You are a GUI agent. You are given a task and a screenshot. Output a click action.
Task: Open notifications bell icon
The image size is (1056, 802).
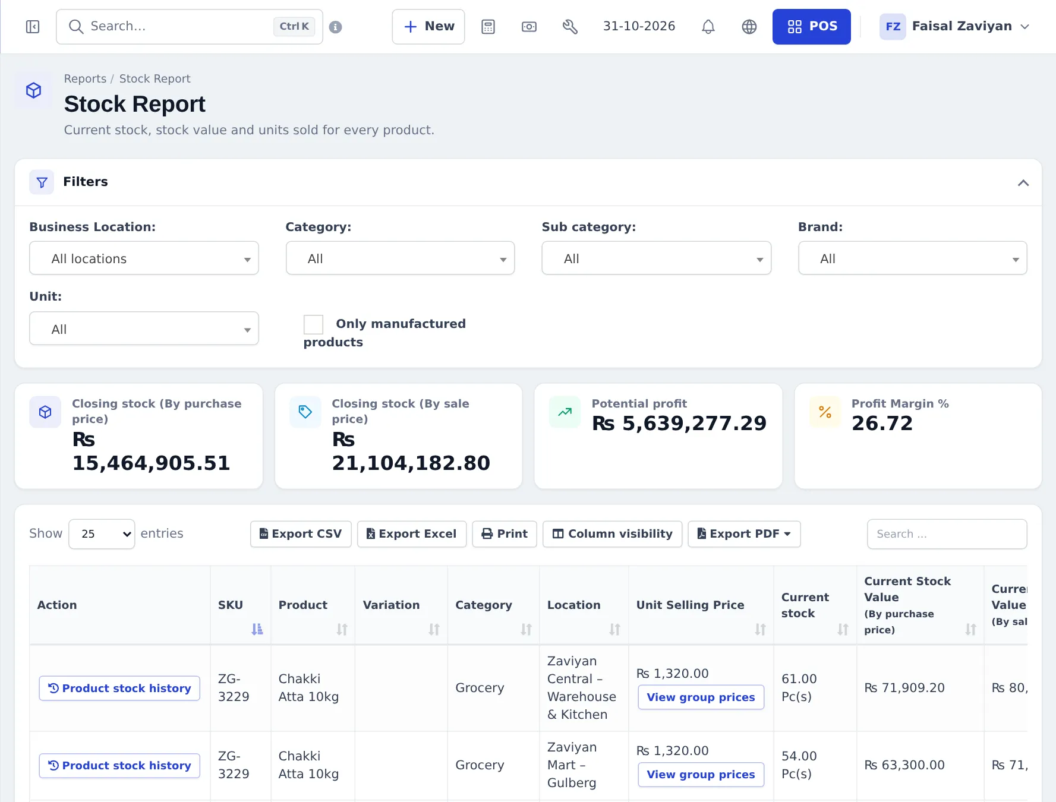point(708,27)
